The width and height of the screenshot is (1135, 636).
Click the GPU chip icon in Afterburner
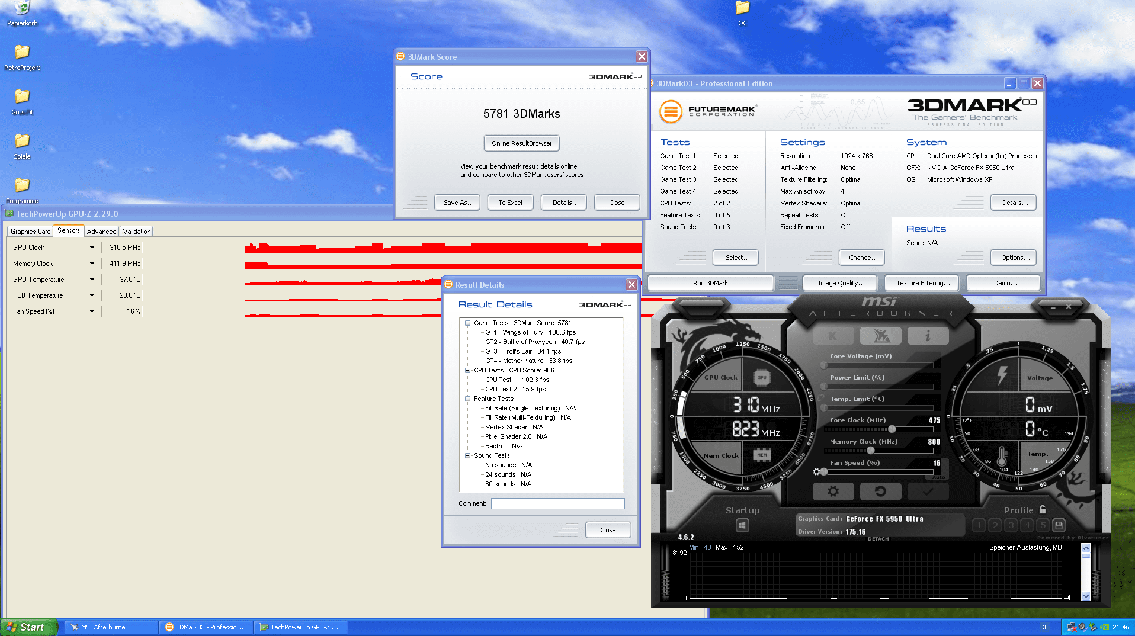(762, 377)
